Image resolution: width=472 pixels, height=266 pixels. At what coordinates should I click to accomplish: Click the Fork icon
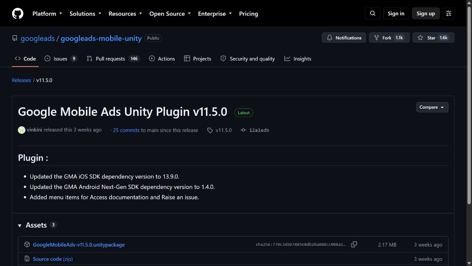pos(376,38)
